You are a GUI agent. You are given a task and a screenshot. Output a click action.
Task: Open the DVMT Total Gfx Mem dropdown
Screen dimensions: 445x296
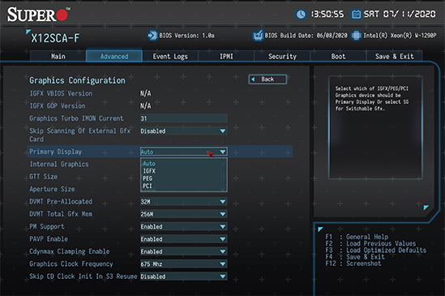pyautogui.click(x=184, y=214)
